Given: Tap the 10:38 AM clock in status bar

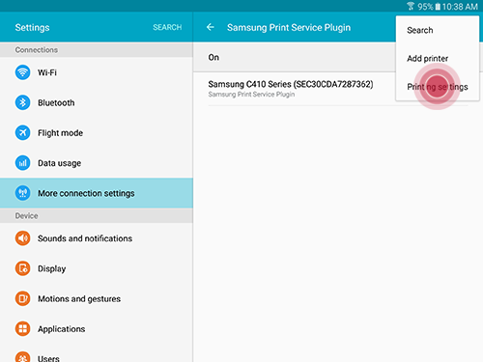Looking at the screenshot, I should (460, 7).
